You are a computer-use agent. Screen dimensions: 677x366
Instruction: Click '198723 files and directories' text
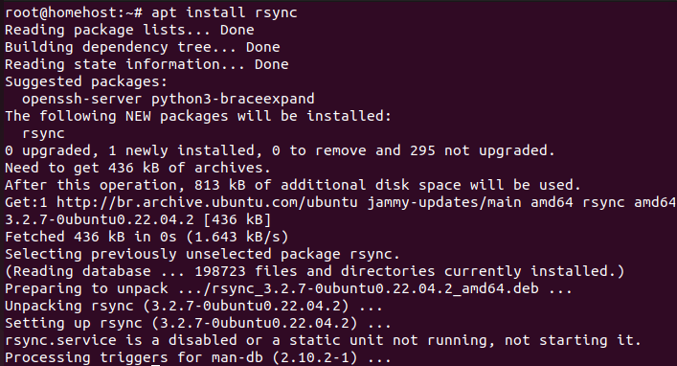click(x=315, y=271)
